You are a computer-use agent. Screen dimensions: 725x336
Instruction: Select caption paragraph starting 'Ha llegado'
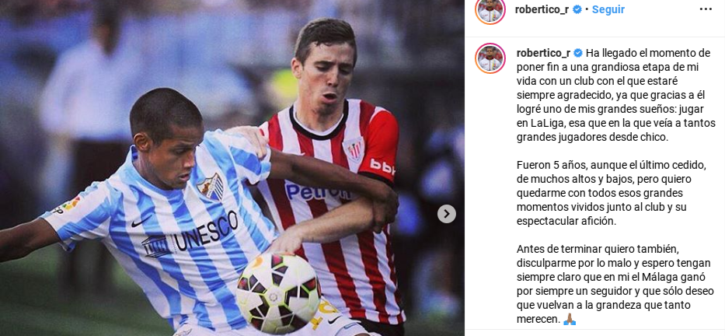tap(616, 95)
